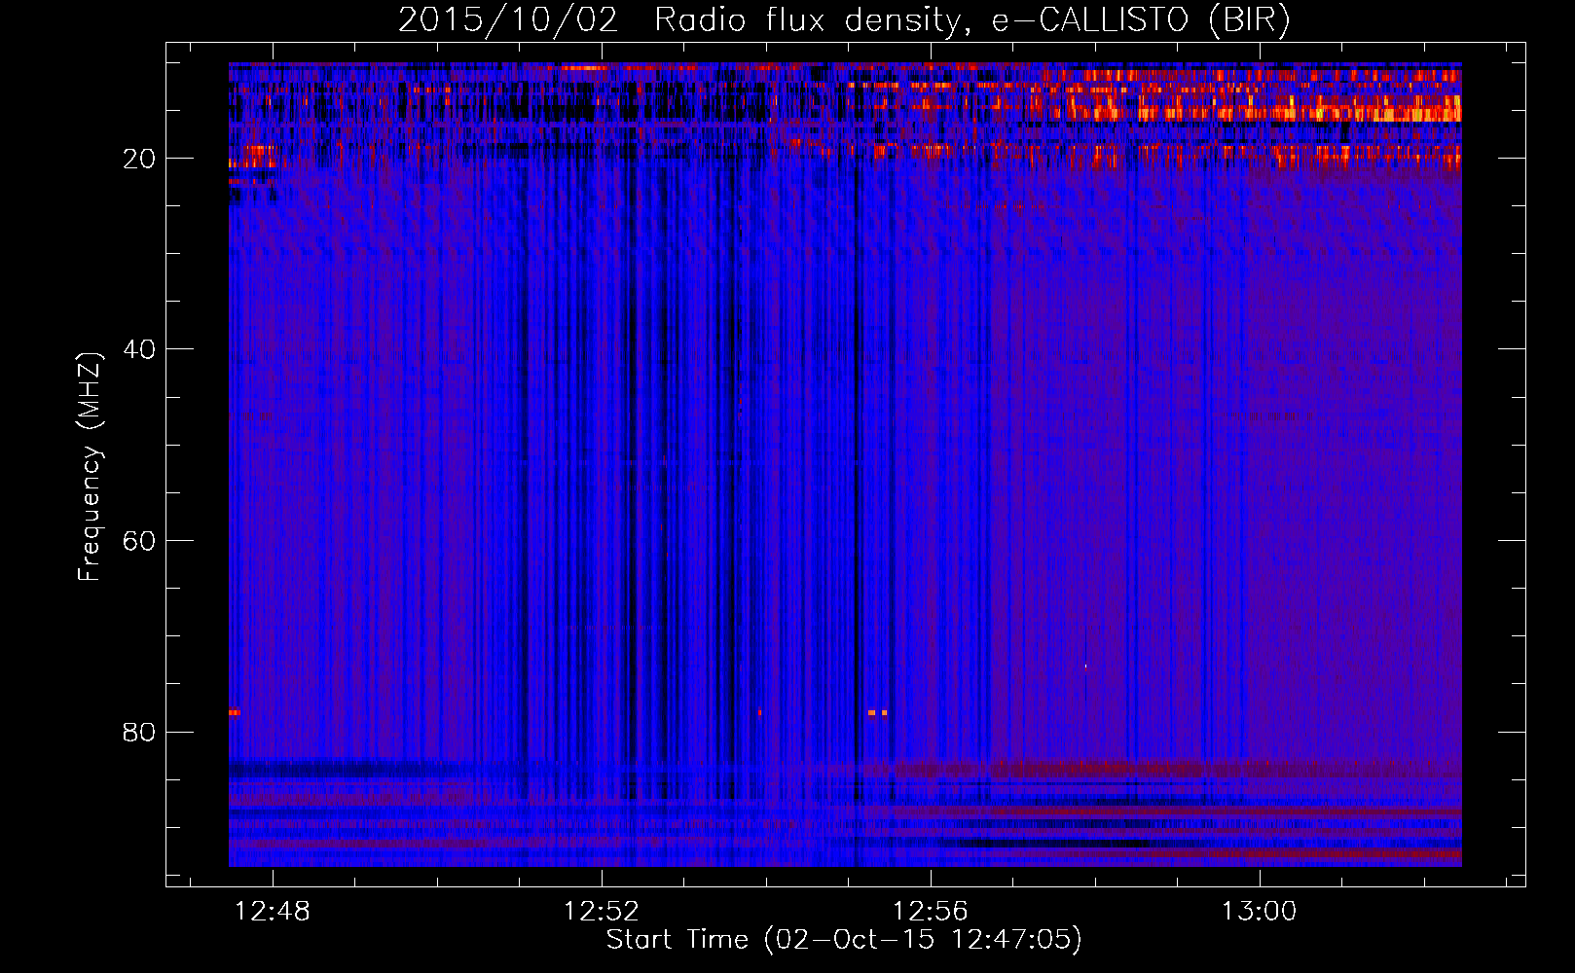Click the 12:48 time tick label
The height and width of the screenshot is (973, 1575).
(273, 912)
